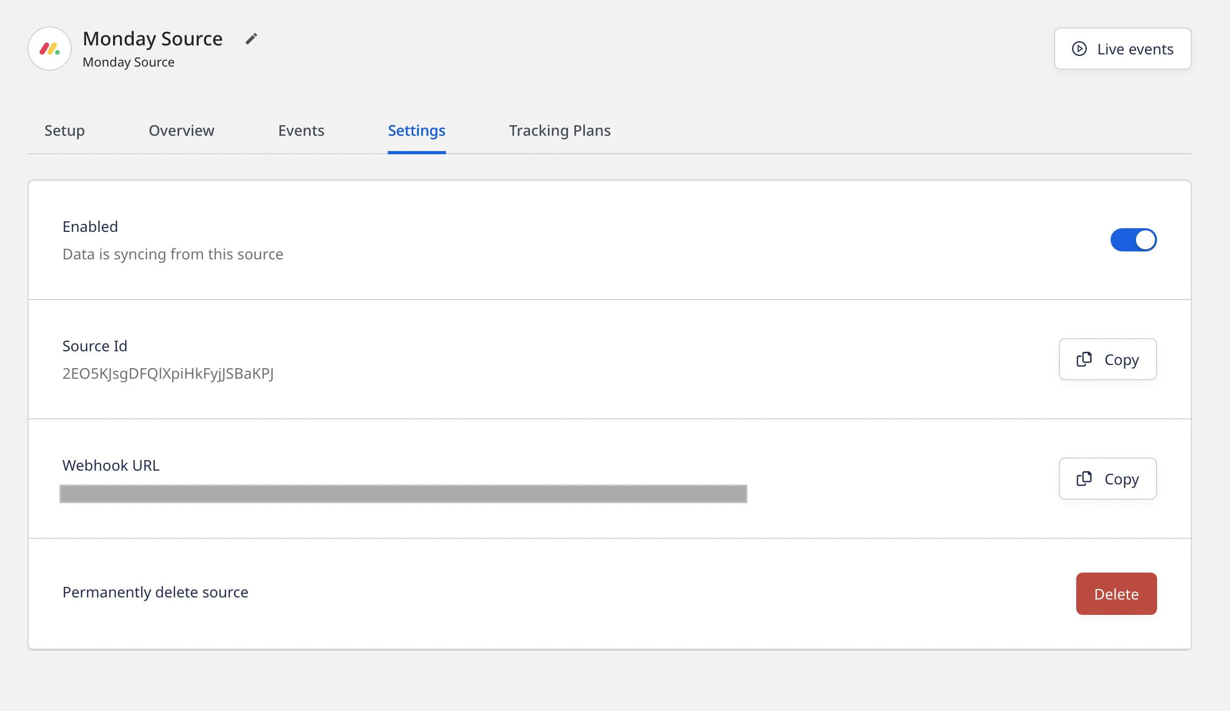
Task: Enable or disable data syncing toggle
Action: [x=1134, y=239]
